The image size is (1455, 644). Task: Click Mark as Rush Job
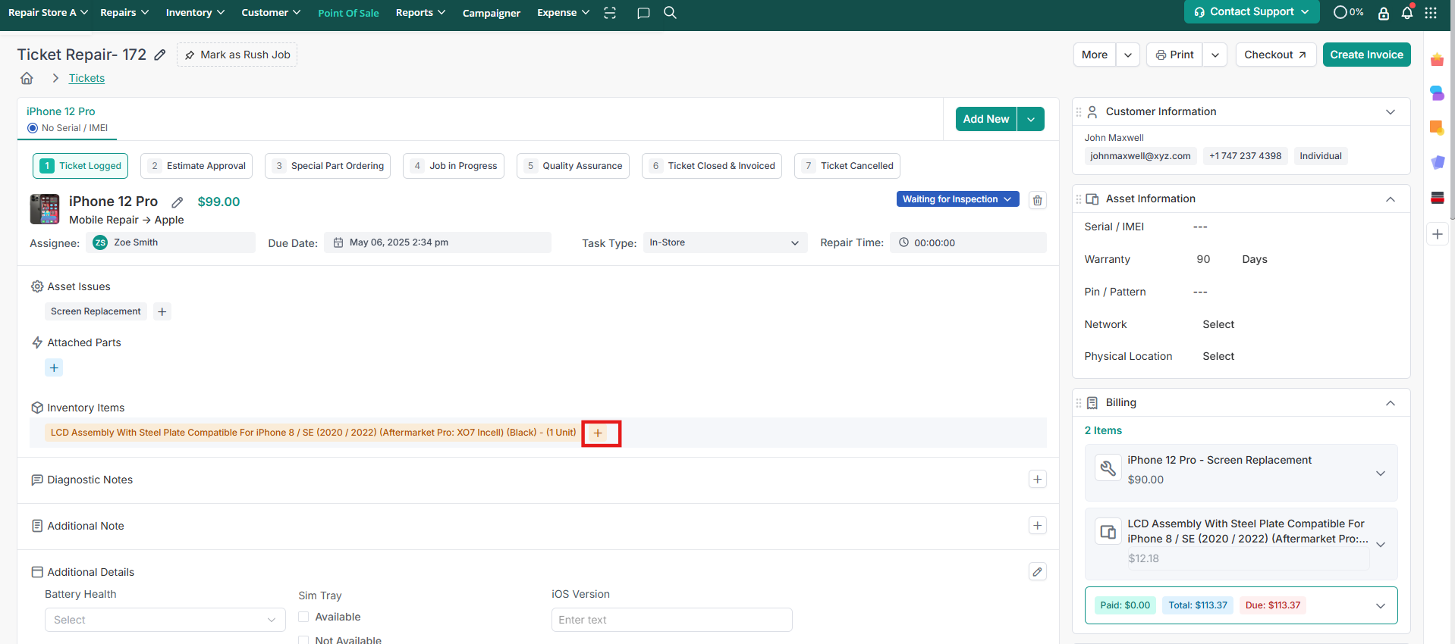pos(237,55)
